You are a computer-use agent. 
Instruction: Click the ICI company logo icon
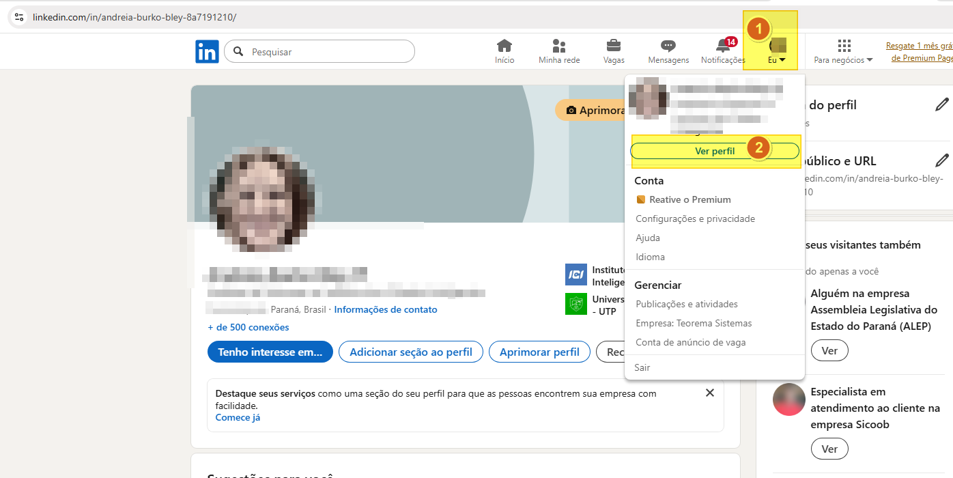(x=576, y=275)
